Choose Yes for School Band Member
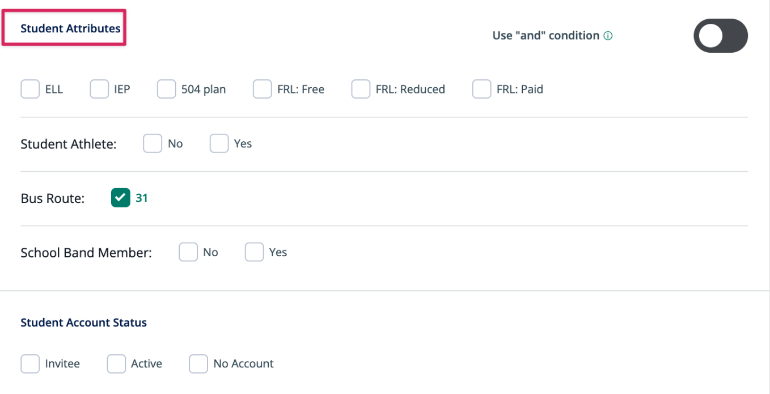 [254, 252]
